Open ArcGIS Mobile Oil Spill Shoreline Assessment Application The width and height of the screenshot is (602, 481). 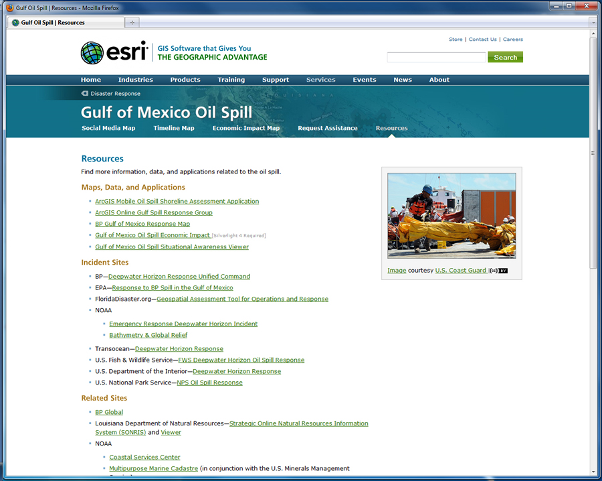[177, 201]
